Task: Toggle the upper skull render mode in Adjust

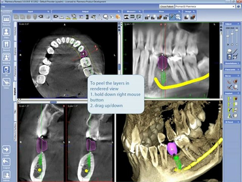Action: [x=229, y=51]
